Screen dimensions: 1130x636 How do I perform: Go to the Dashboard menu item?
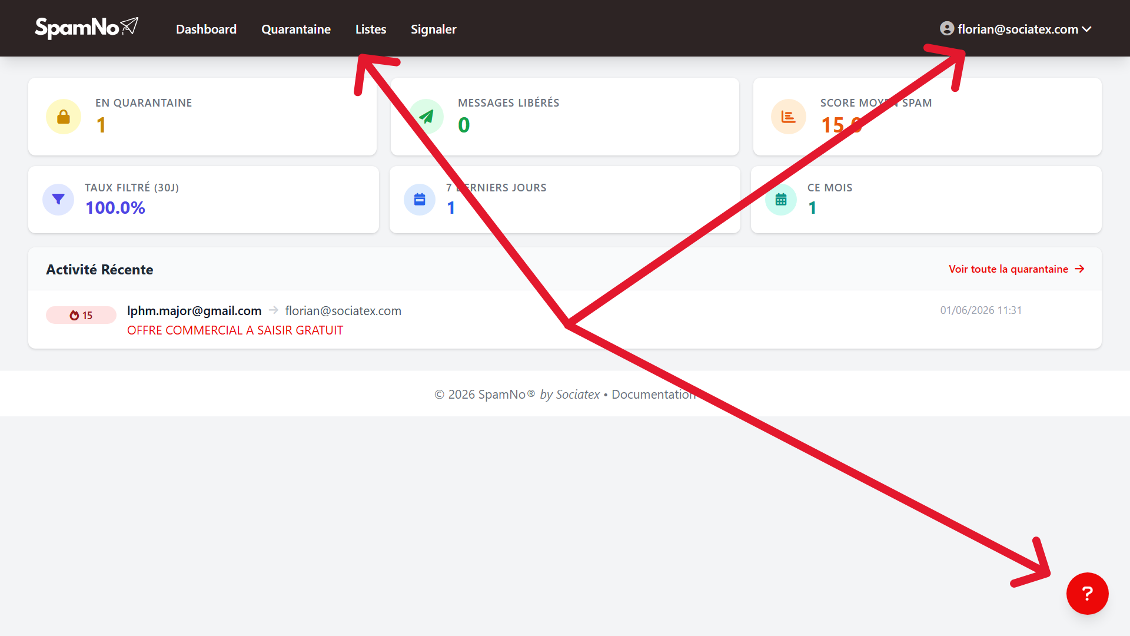pyautogui.click(x=206, y=29)
